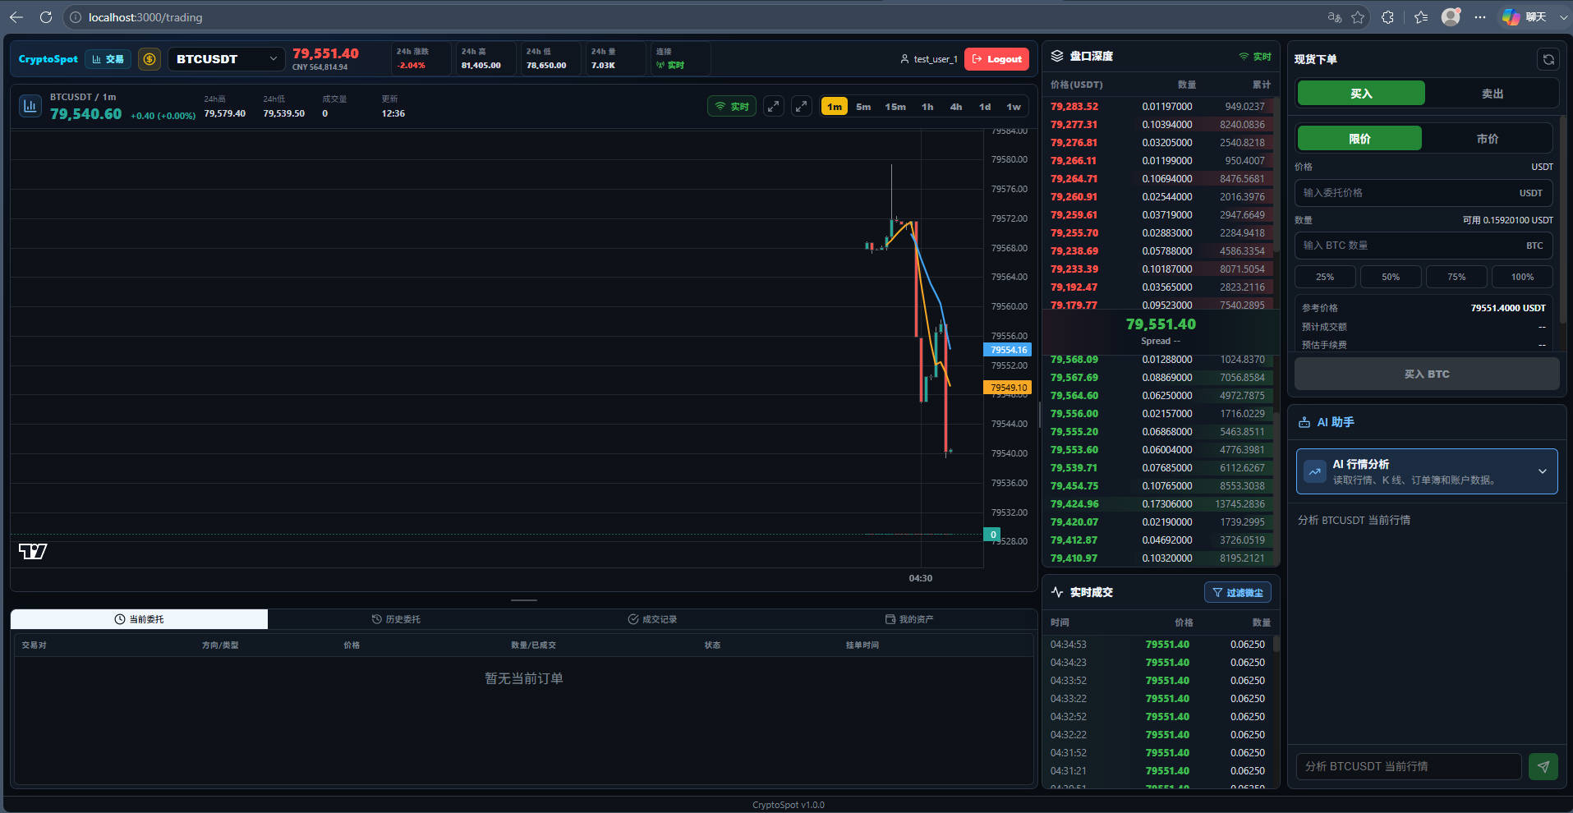The width and height of the screenshot is (1573, 813).
Task: Reload the page with the refresh icon
Action: [x=46, y=17]
